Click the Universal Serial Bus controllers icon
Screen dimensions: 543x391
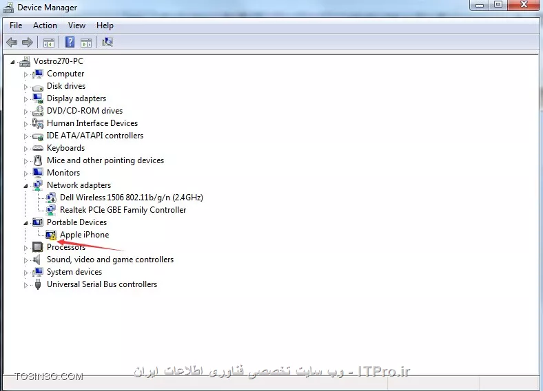tap(38, 284)
